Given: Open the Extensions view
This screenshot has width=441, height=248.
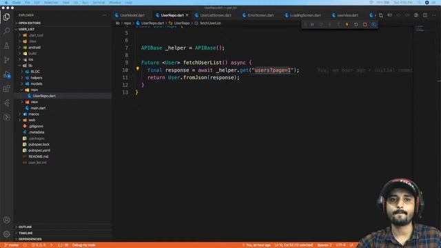Looking at the screenshot, I should click(6, 89).
